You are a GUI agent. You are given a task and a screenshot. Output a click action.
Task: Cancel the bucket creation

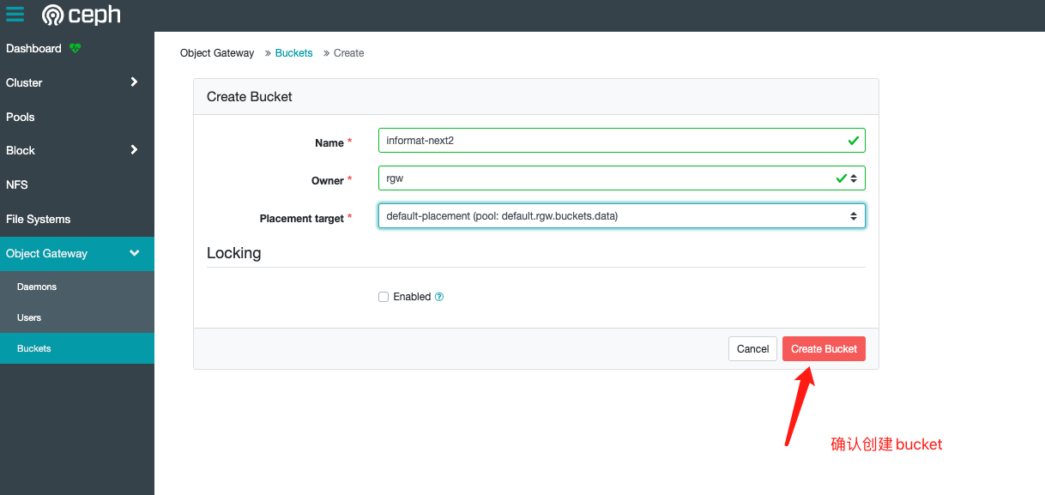coord(752,349)
